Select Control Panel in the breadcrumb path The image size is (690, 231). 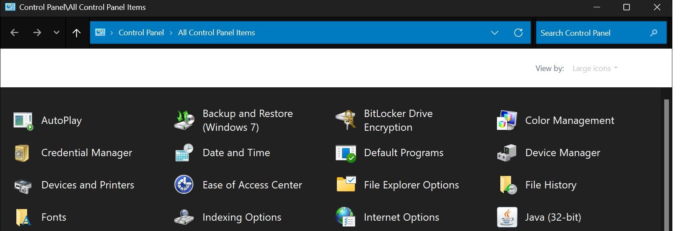141,33
